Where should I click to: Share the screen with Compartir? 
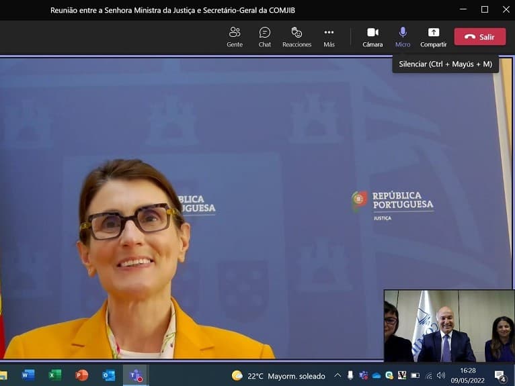433,37
